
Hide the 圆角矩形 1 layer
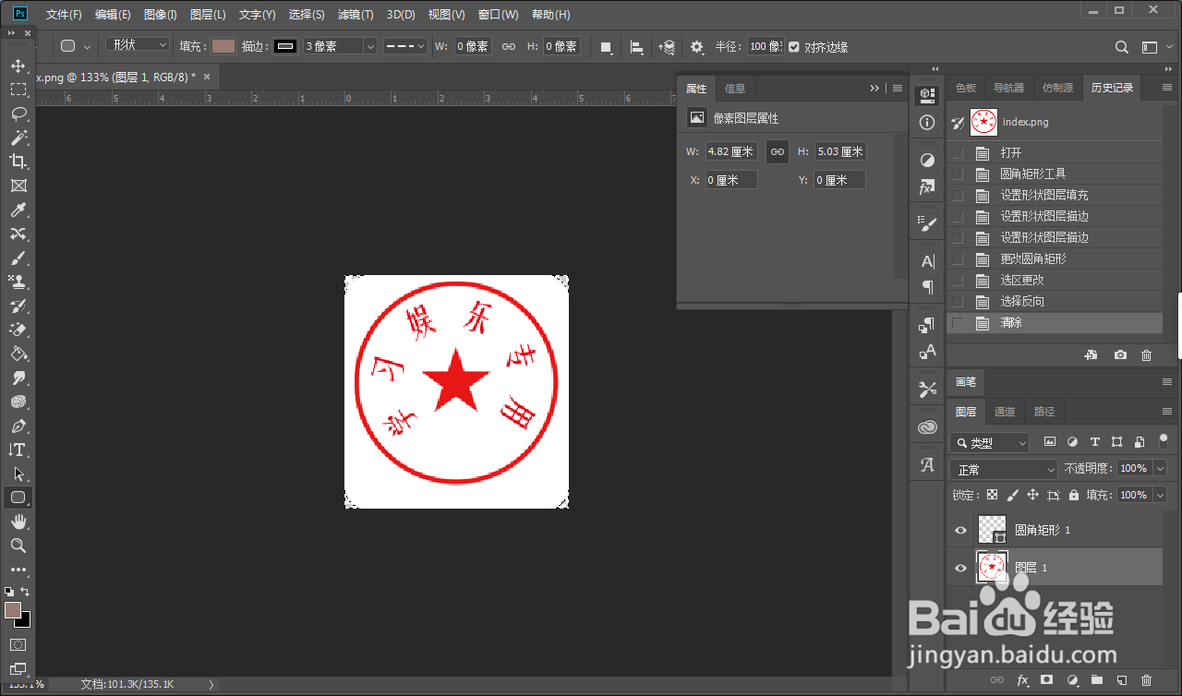(960, 530)
